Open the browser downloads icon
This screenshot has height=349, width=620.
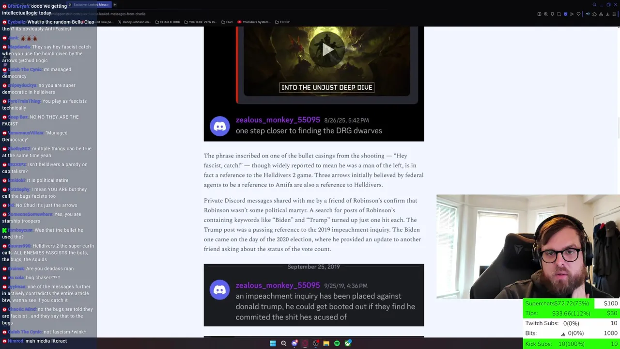(x=607, y=14)
